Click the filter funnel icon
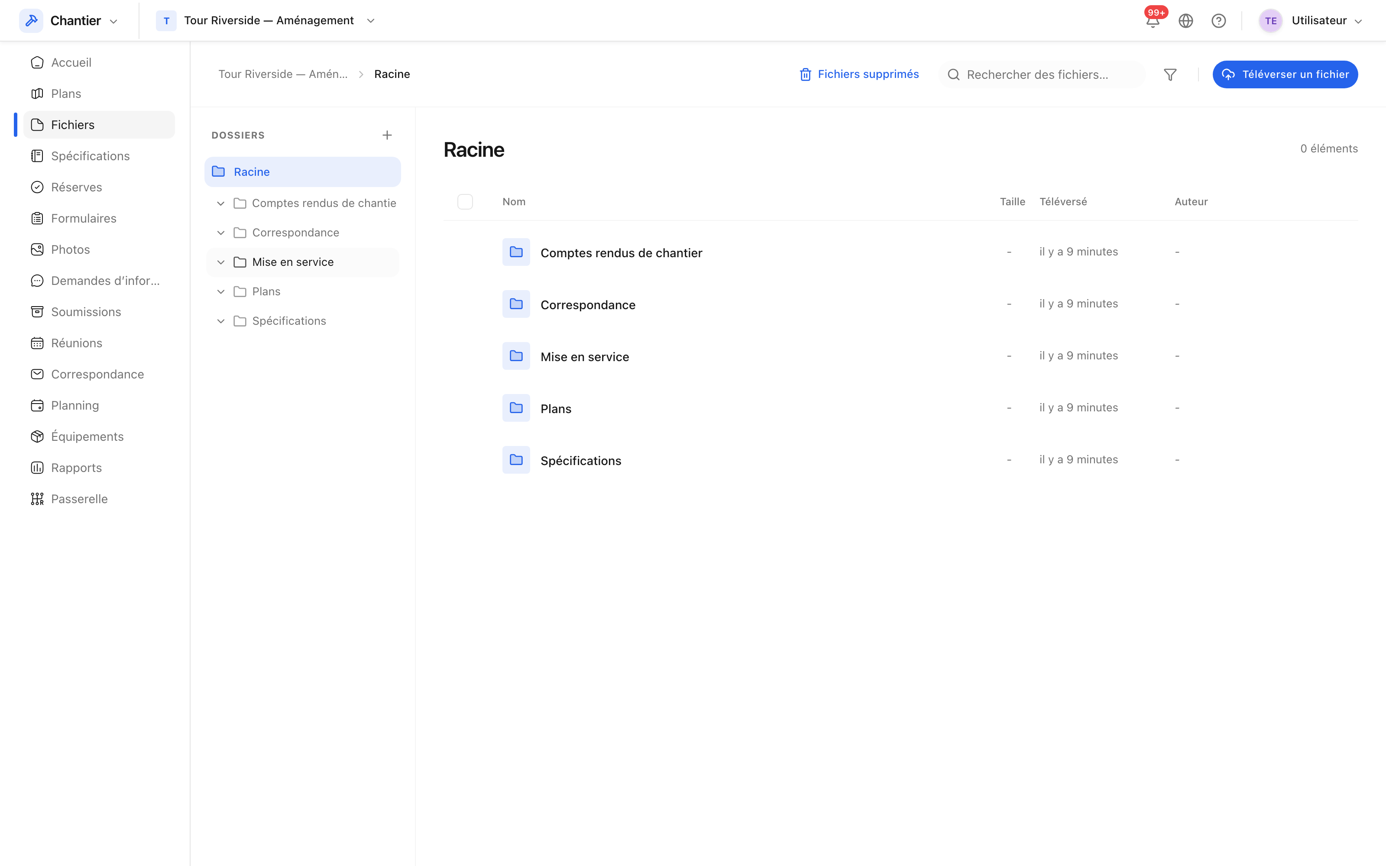Image resolution: width=1386 pixels, height=866 pixels. pos(1170,74)
